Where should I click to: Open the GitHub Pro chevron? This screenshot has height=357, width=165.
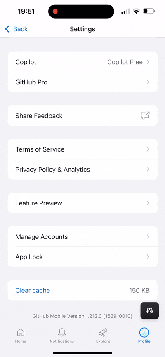pyautogui.click(x=148, y=82)
